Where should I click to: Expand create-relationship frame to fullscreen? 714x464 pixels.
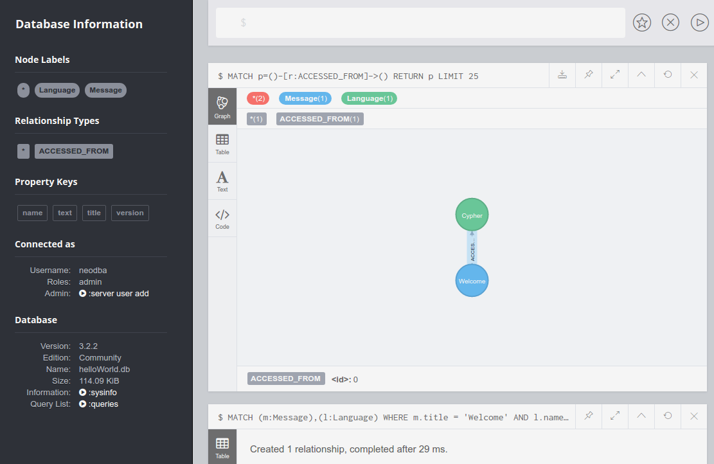pyautogui.click(x=615, y=416)
